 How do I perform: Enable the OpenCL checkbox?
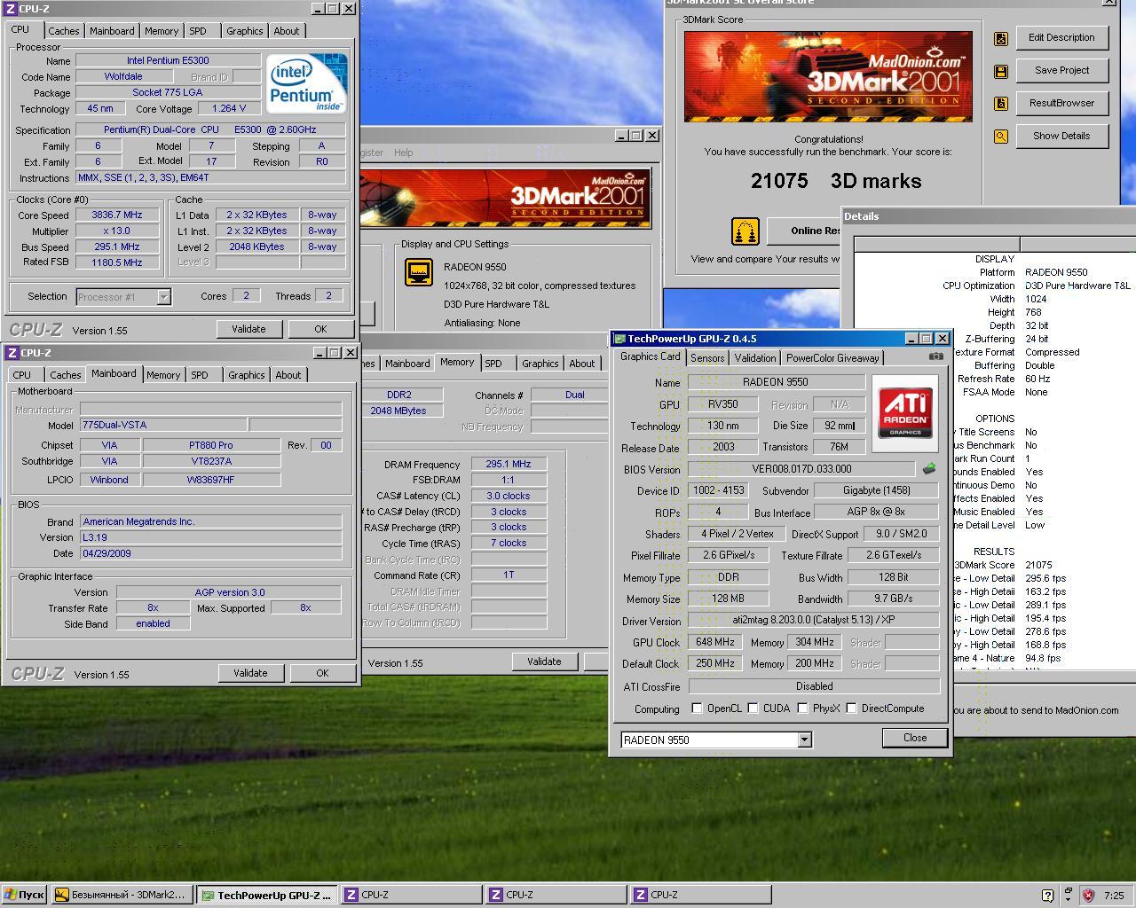(698, 708)
